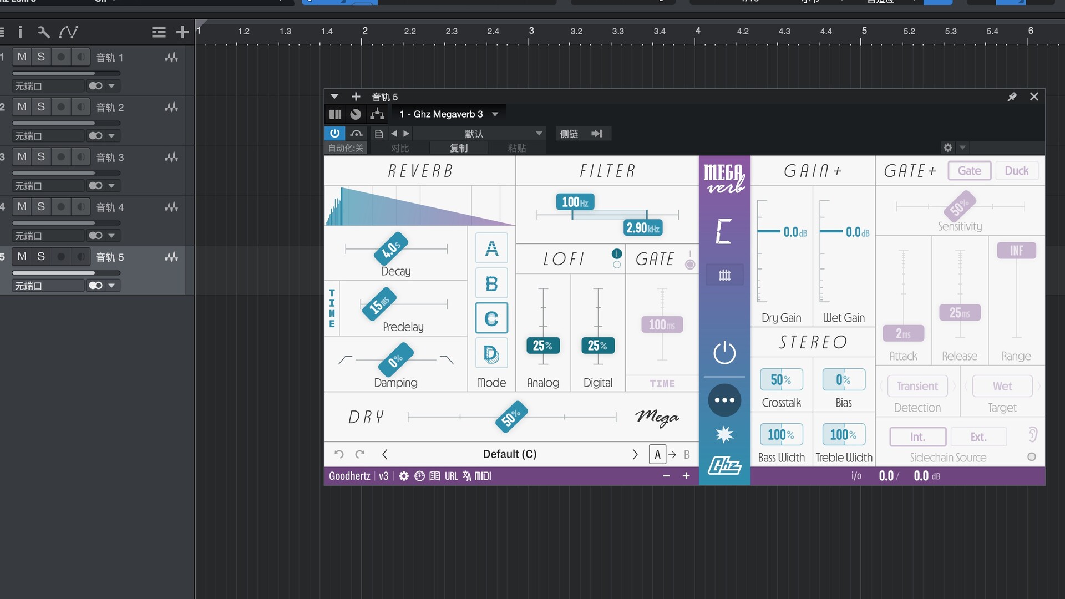Click the Transient detection button

pos(917,386)
